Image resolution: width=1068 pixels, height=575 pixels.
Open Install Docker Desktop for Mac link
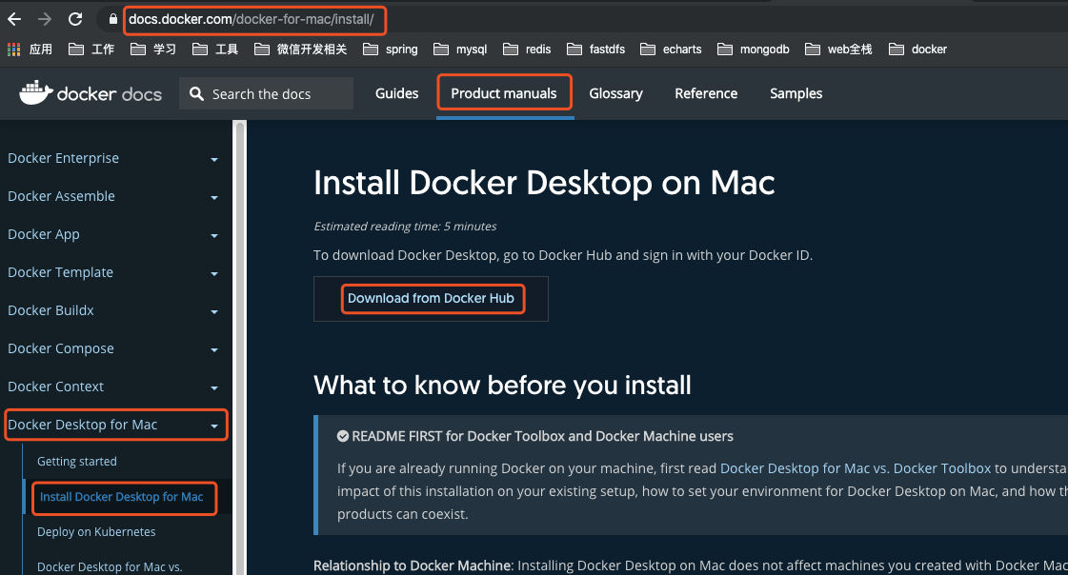click(121, 497)
